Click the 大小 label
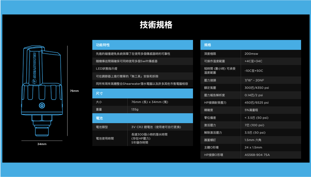311x177 pixels. 99,102
